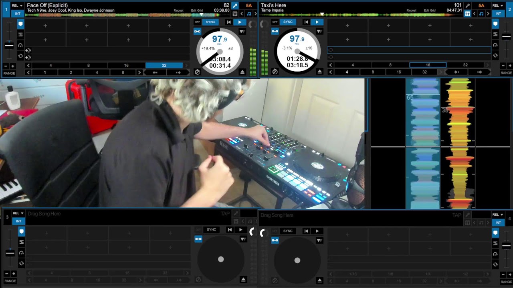Toggle INT mode on deck 1
The height and width of the screenshot is (288, 513).
(x=18, y=14)
